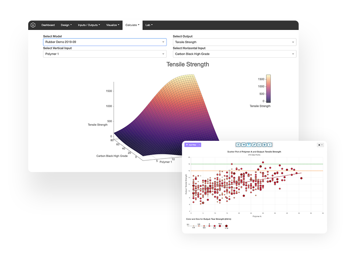Click the 'Tensile Strength' chart title
The width and height of the screenshot is (348, 263).
[188, 64]
